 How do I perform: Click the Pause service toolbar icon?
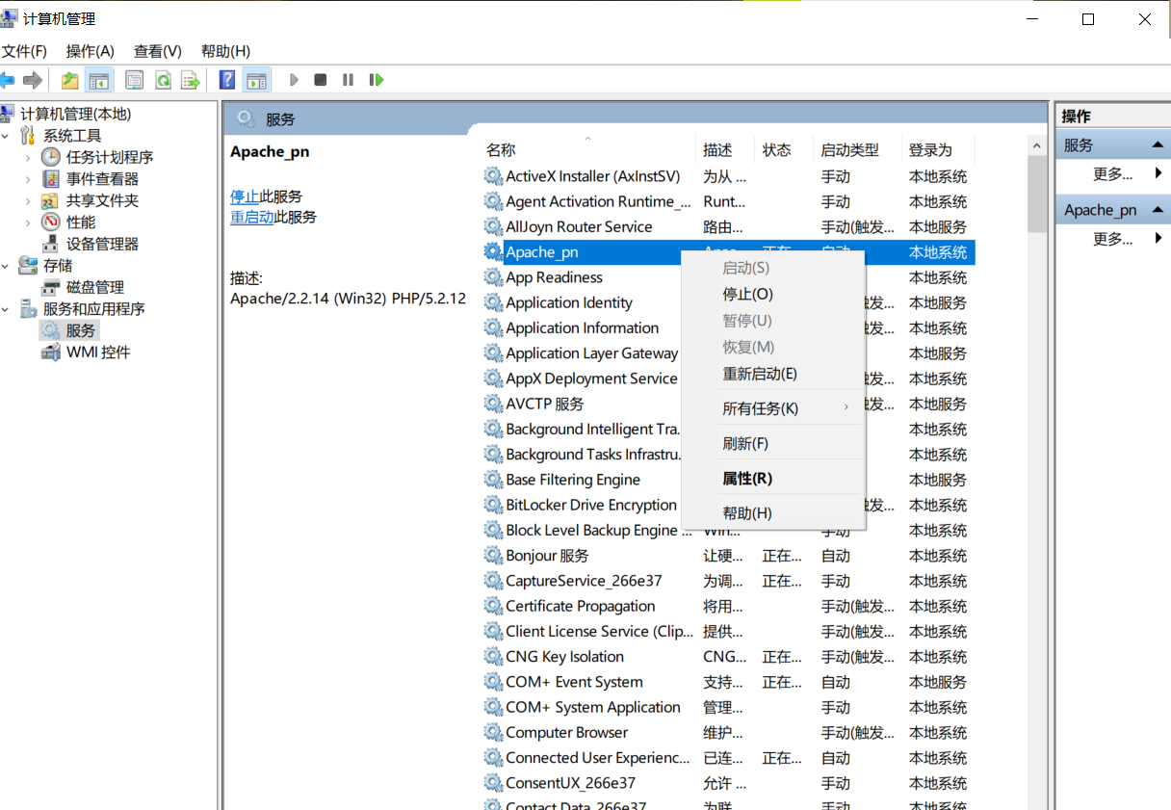point(348,80)
